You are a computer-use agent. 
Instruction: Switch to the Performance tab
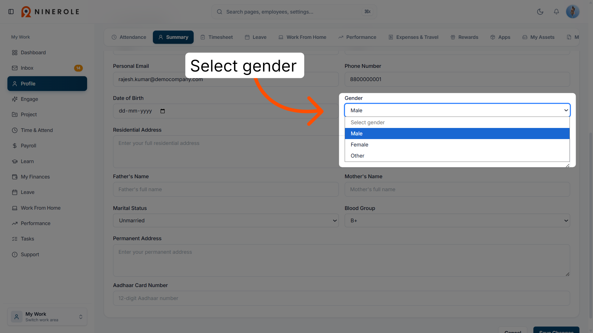(x=357, y=37)
